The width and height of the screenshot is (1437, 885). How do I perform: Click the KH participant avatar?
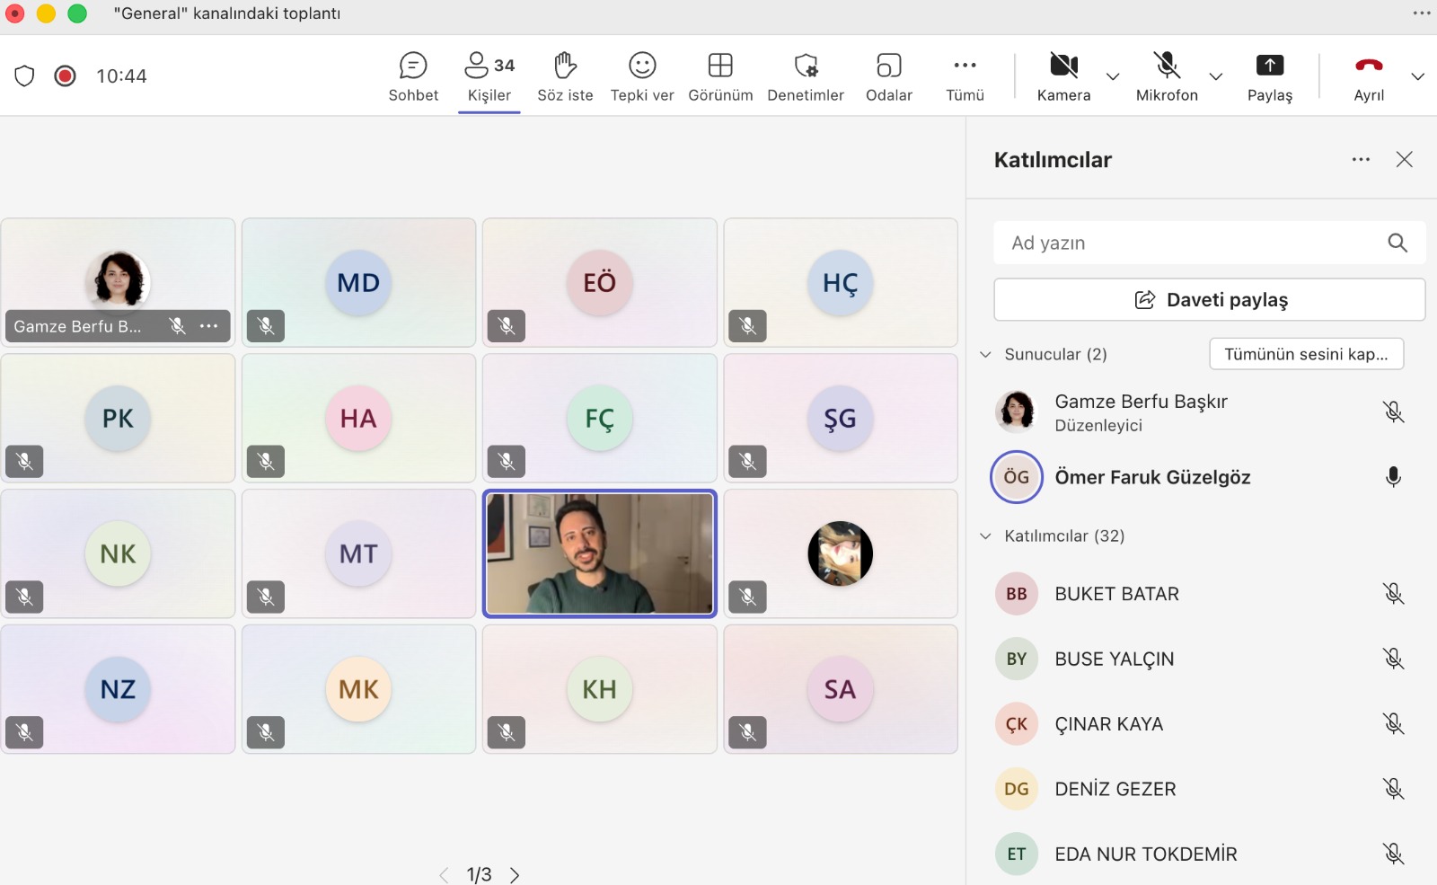[x=599, y=689]
